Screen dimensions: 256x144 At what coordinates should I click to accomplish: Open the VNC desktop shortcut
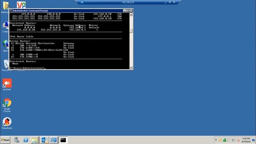tap(21, 5)
